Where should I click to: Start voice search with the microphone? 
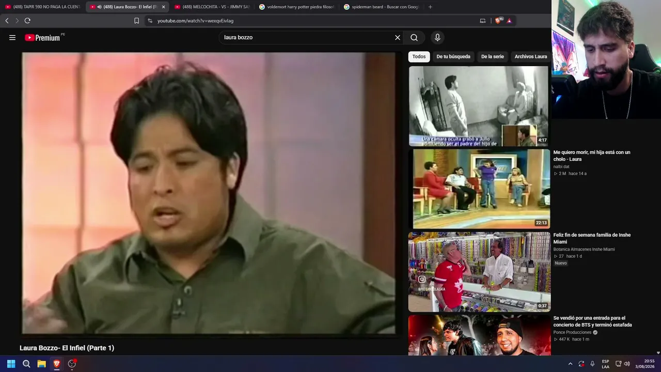[437, 37]
